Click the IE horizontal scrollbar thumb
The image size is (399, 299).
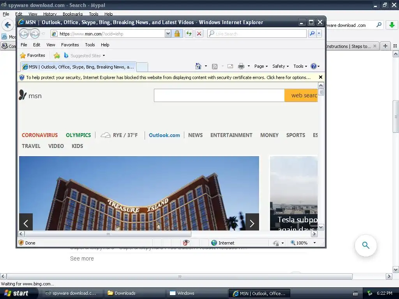(x=108, y=234)
